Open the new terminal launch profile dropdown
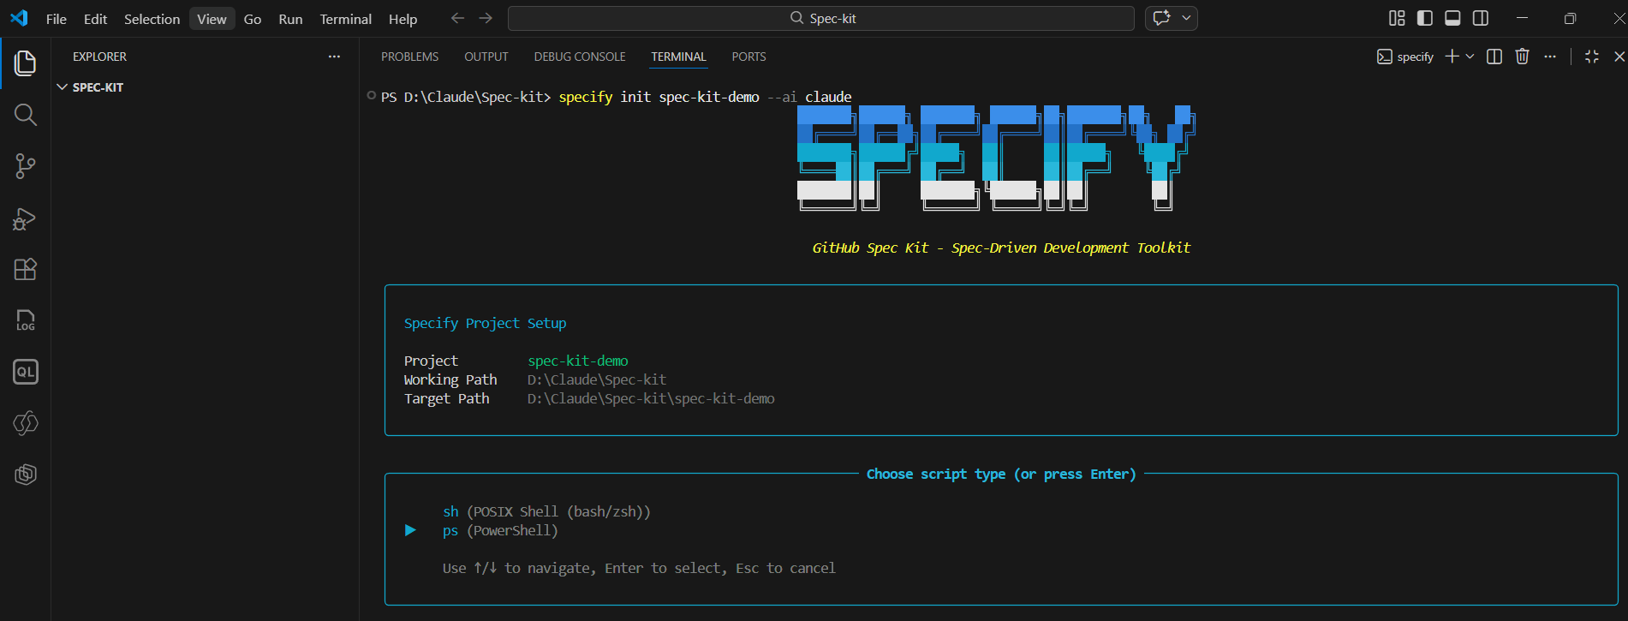The image size is (1628, 621). click(1470, 57)
